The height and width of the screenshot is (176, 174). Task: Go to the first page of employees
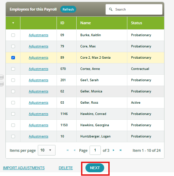tap(67, 150)
